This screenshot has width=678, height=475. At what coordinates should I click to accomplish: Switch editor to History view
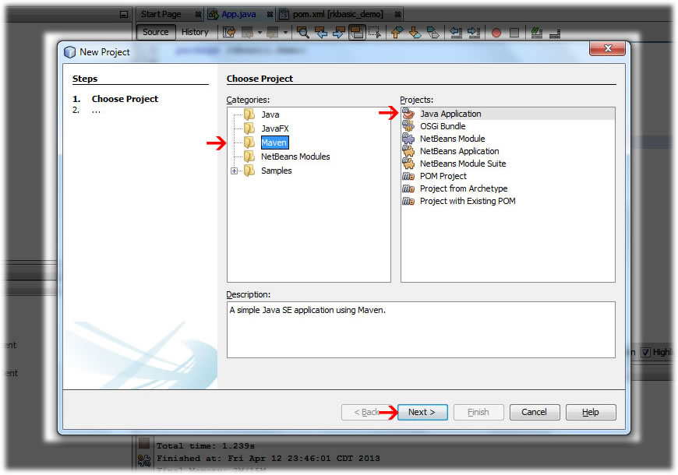click(195, 32)
